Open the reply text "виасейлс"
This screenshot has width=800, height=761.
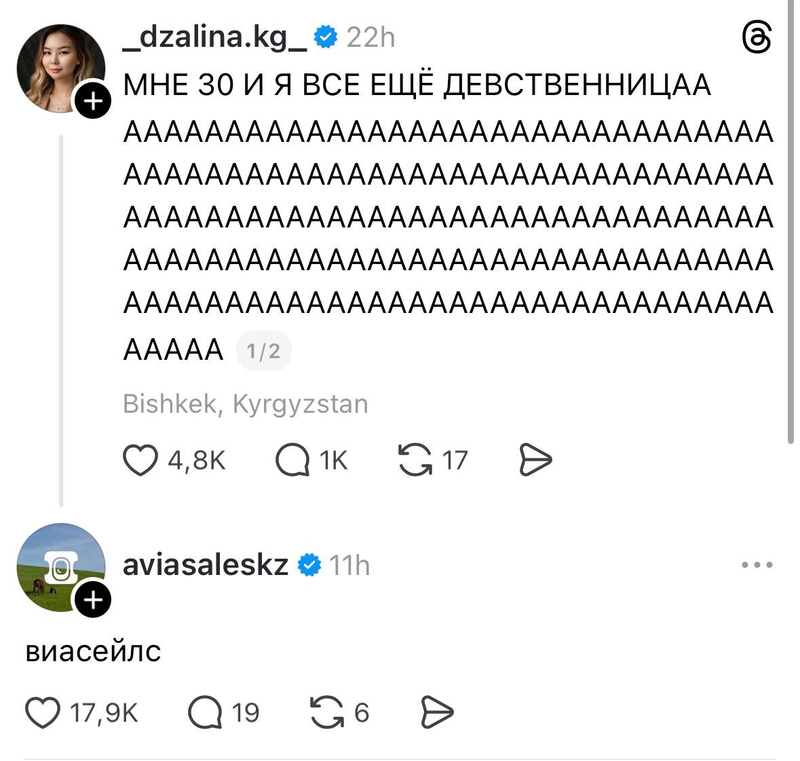(x=94, y=651)
